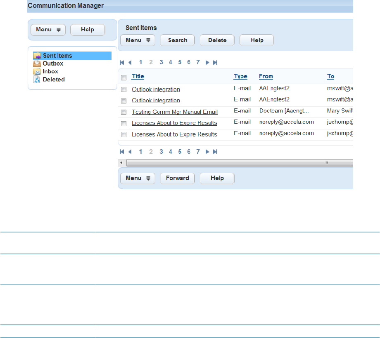Sort by Title column header

click(138, 76)
